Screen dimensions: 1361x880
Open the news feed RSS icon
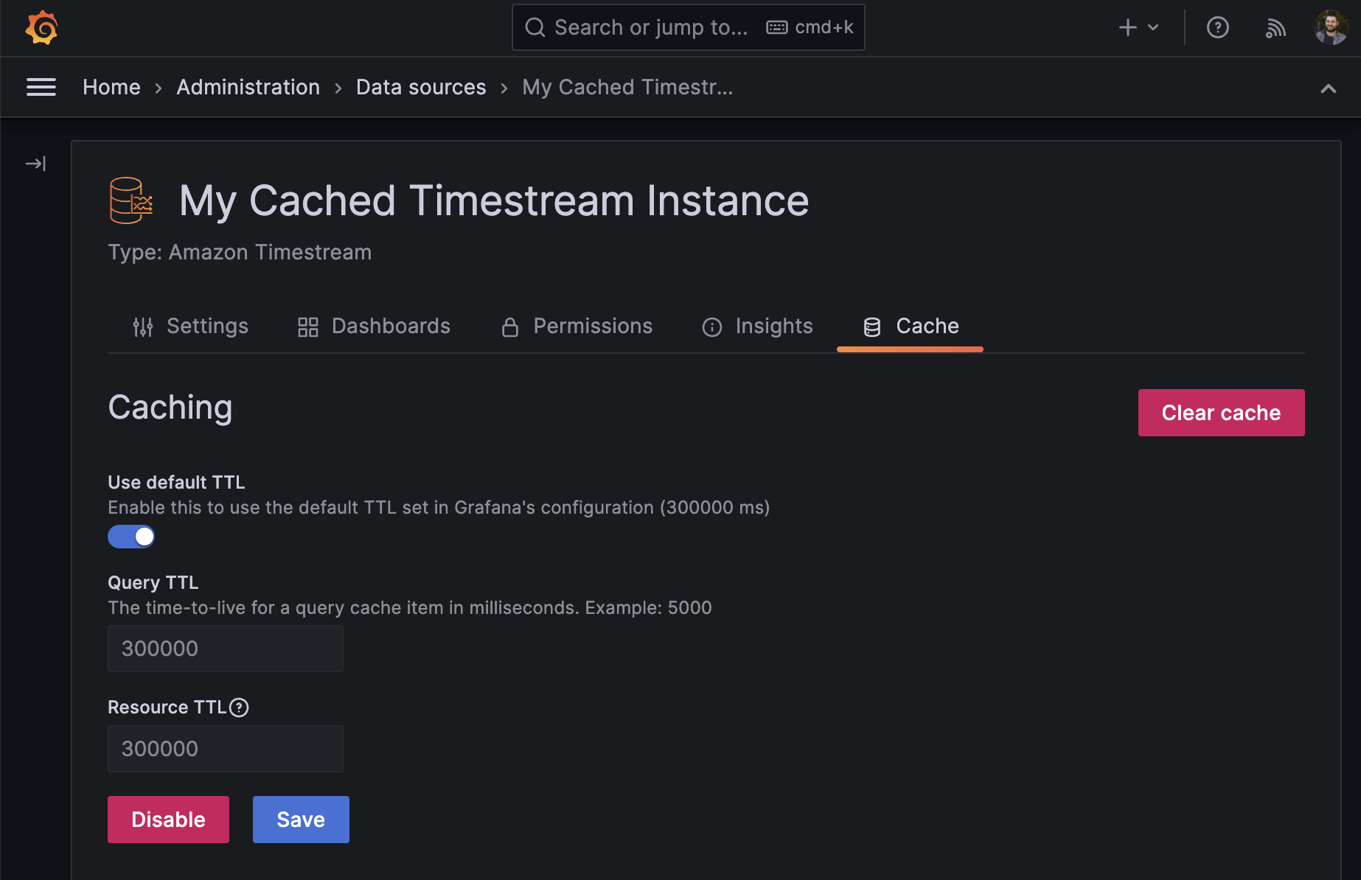pos(1275,28)
